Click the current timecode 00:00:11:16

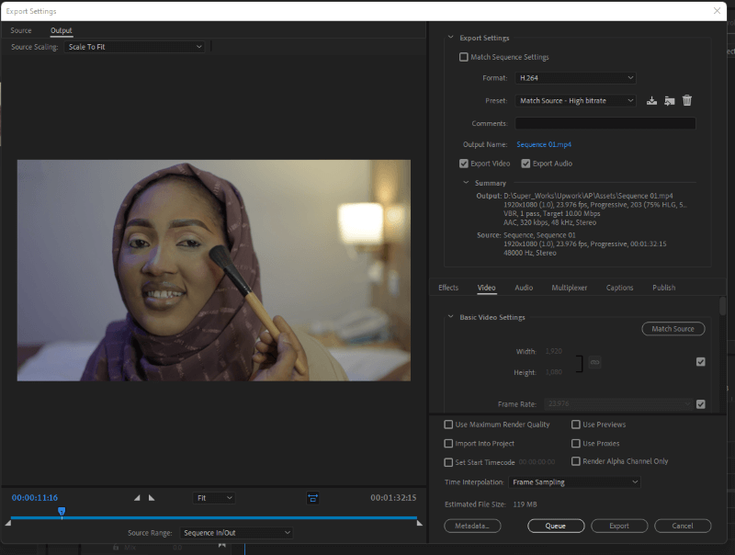[x=35, y=498]
